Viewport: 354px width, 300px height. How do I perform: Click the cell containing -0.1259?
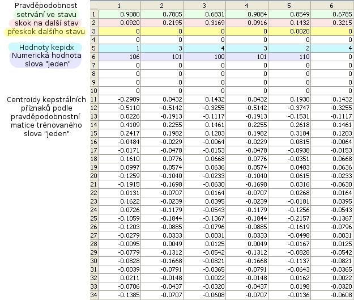point(120,176)
